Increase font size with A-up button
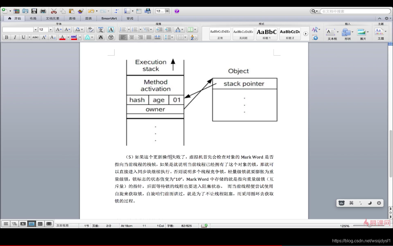 coord(59,30)
